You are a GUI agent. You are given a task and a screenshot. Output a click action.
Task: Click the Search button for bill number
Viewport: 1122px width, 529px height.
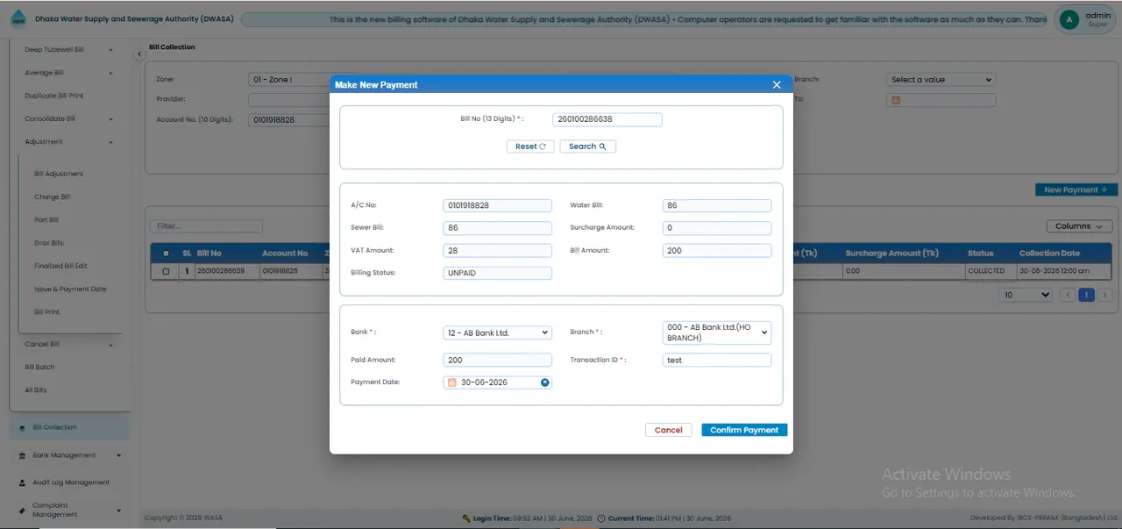[x=587, y=147]
